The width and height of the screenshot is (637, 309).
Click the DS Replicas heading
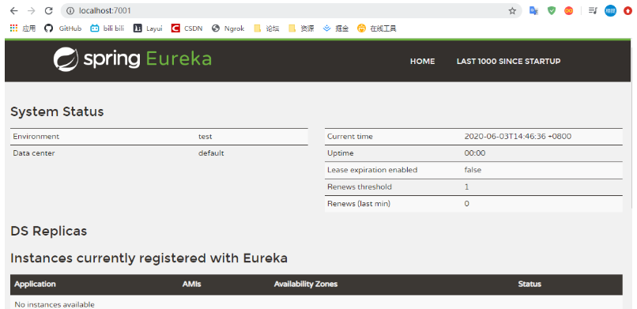48,231
